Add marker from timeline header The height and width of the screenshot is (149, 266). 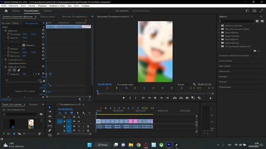pos(78,113)
